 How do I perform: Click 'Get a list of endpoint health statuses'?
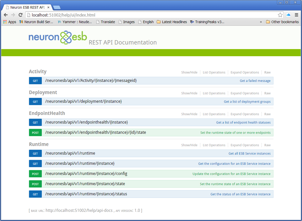pos(243,122)
